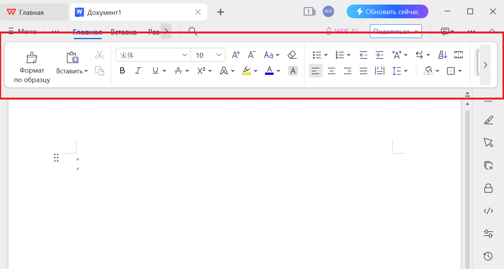Click the scissors Cut icon
Screen dimensions: 504x269
tap(100, 55)
